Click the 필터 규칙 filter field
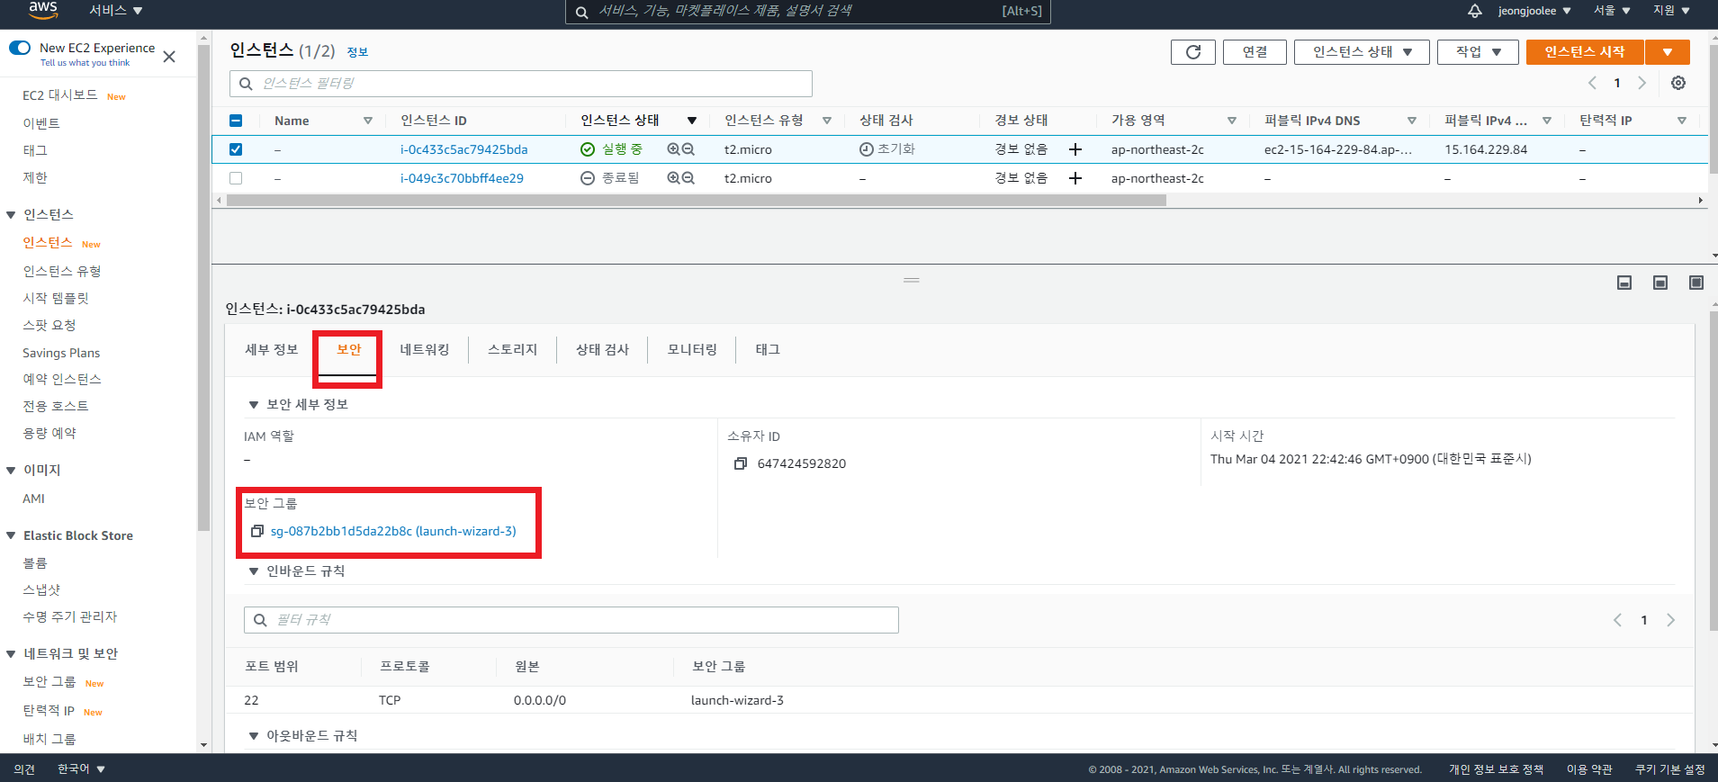 tap(571, 620)
